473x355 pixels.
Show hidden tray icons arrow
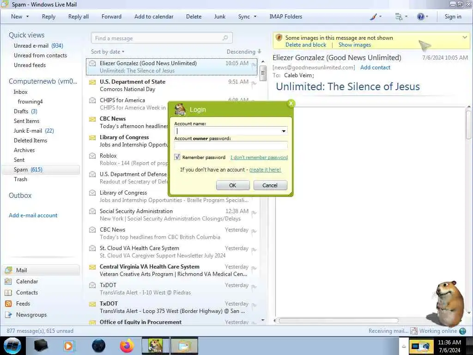[404, 347]
